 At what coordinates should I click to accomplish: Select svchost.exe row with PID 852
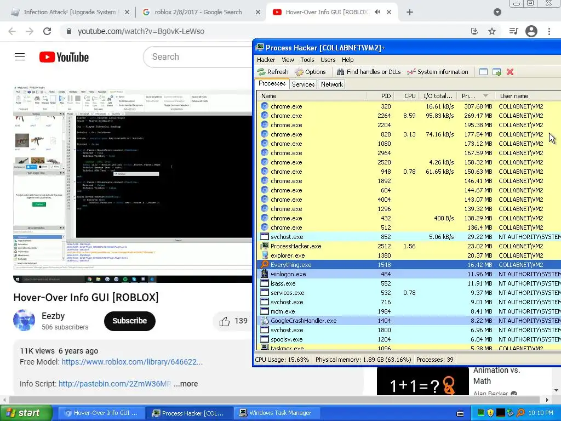click(x=409, y=237)
